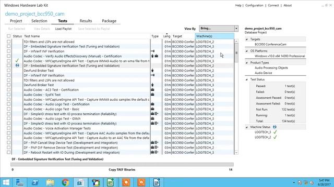Screen dimensions: 334x187
Task: Click the Connect link
Action: [x=273, y=5]
